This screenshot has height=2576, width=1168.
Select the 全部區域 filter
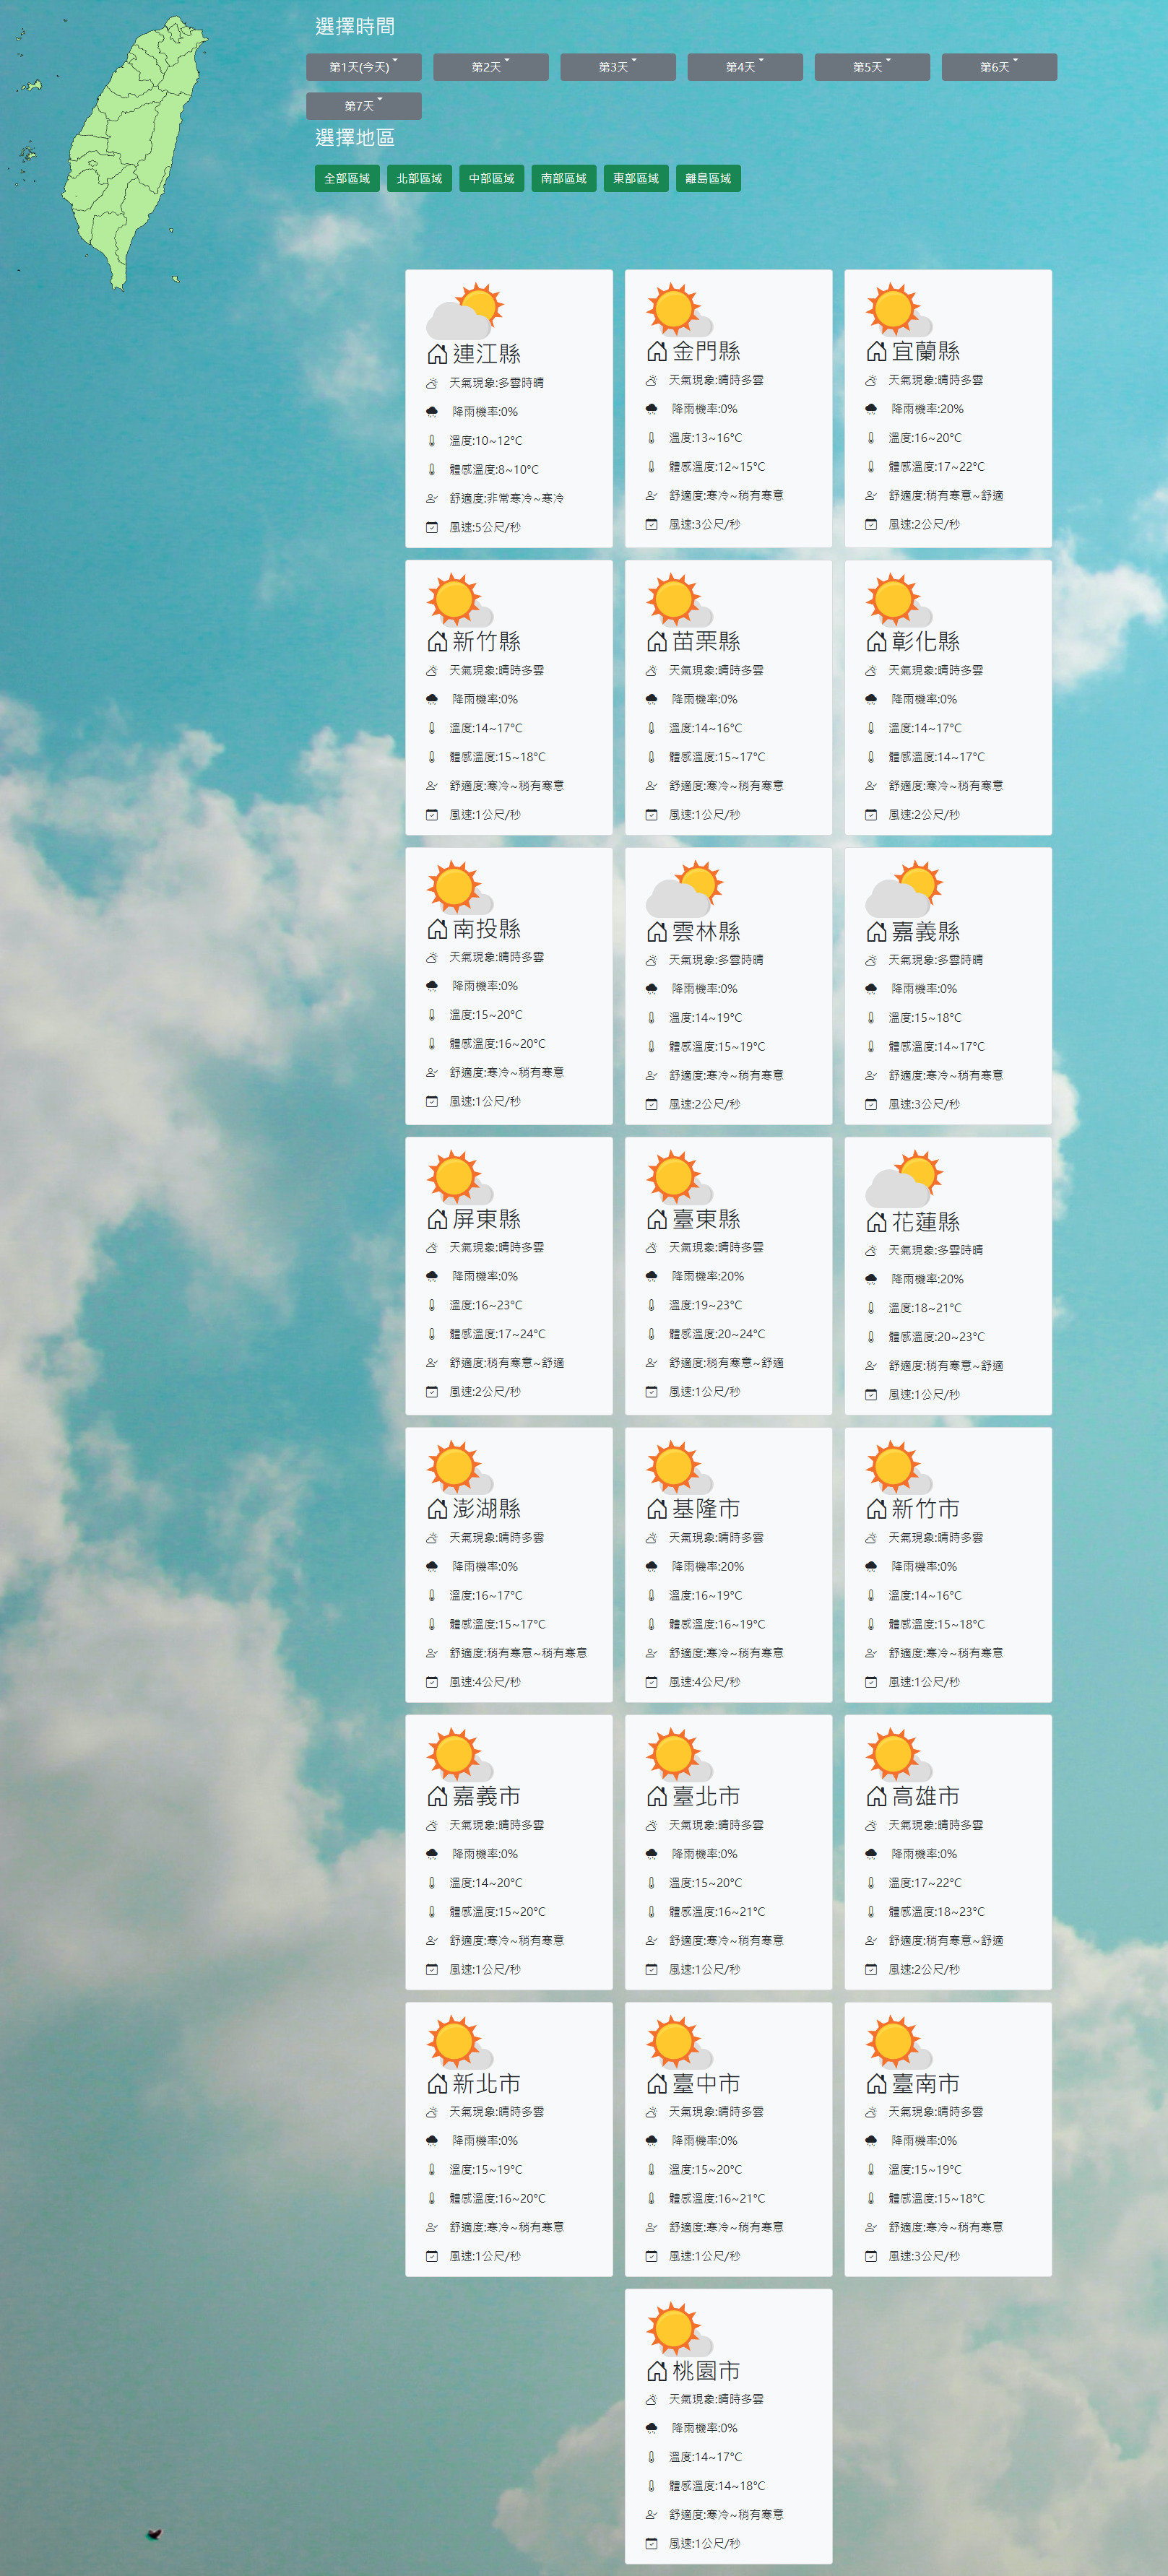(348, 179)
